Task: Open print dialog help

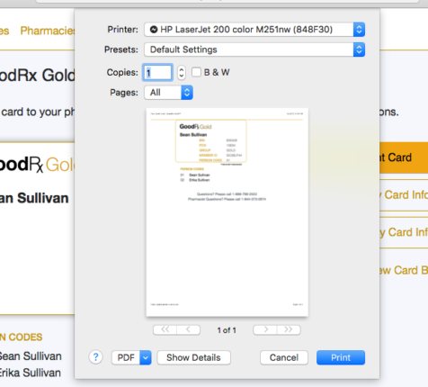Action: pyautogui.click(x=96, y=357)
